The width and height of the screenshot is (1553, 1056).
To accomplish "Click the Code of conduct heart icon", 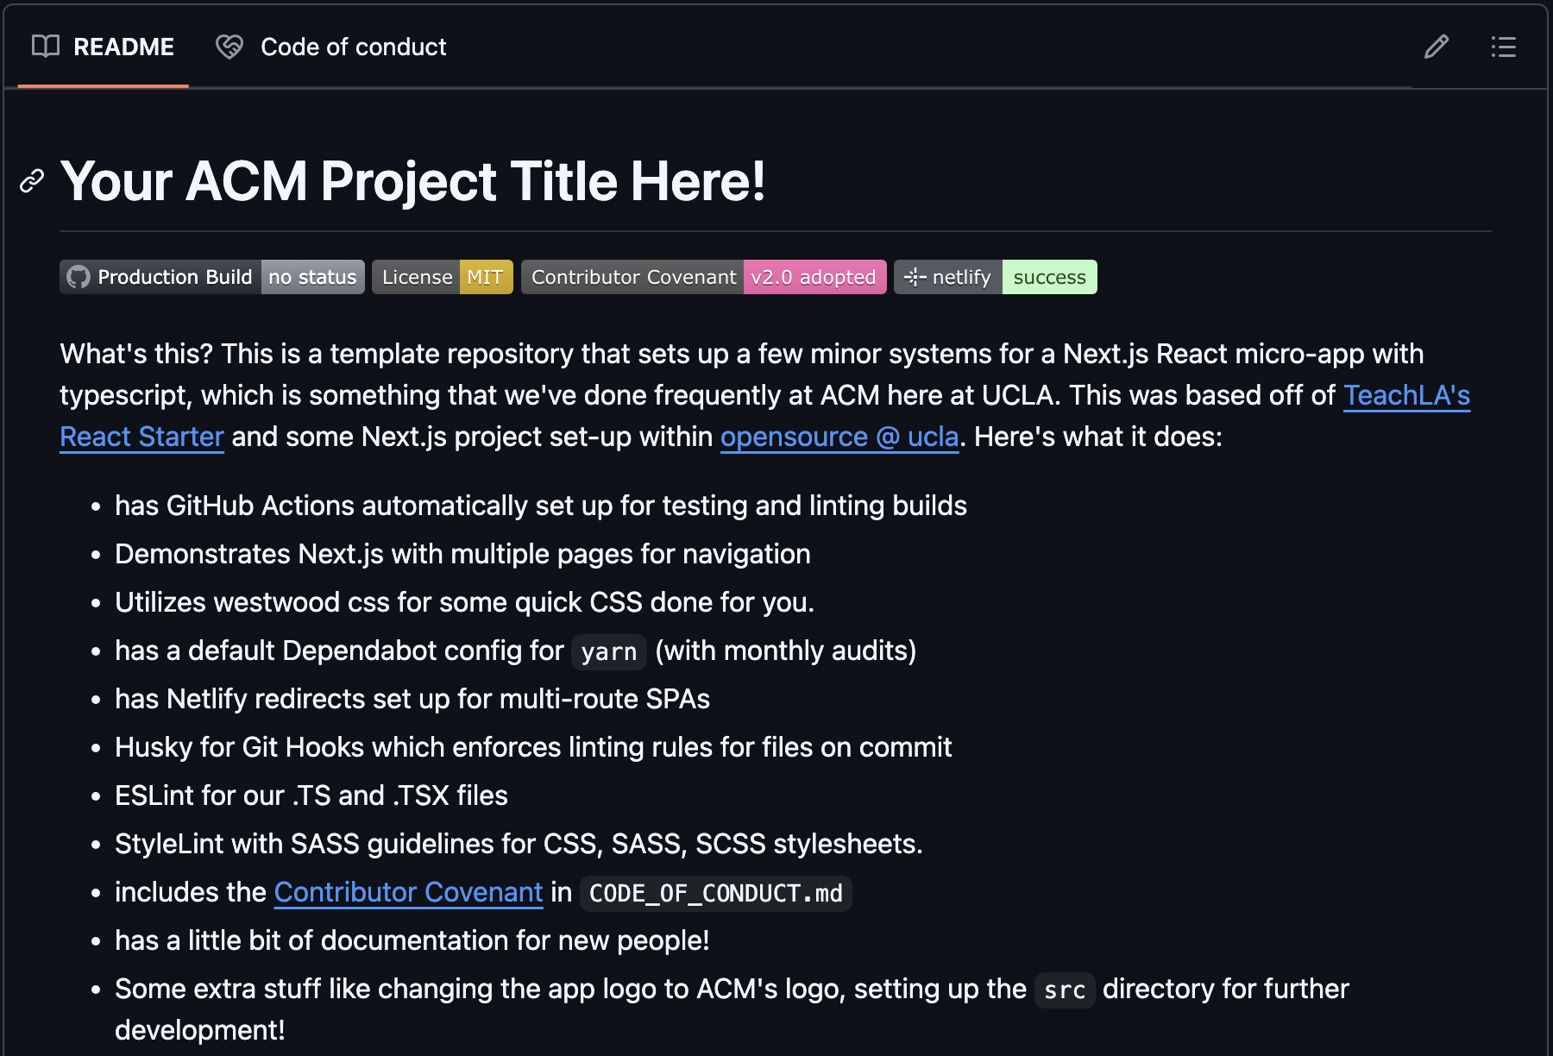I will click(229, 47).
